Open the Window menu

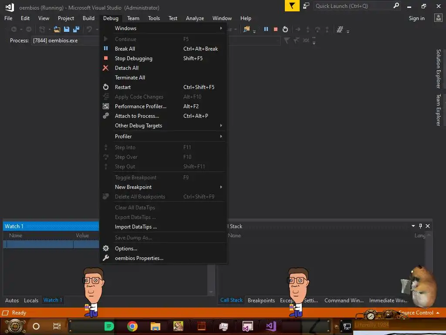pos(222,18)
